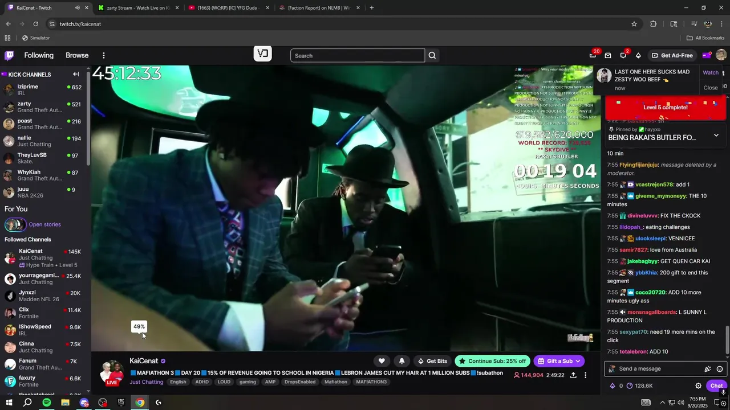
Task: Click the Get Ad-Free button
Action: pos(672,55)
